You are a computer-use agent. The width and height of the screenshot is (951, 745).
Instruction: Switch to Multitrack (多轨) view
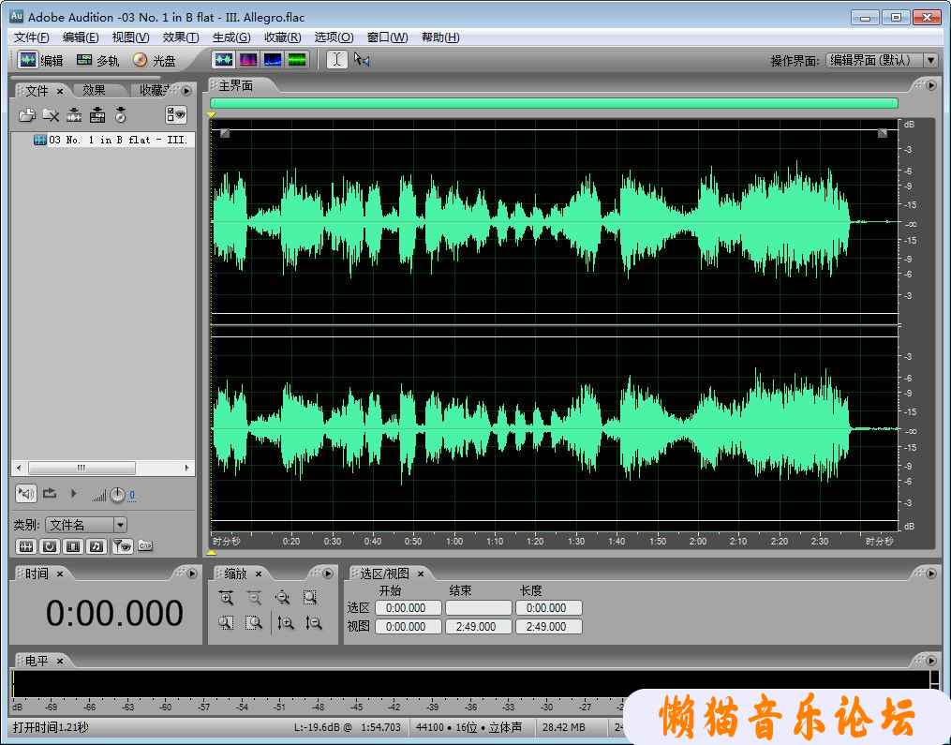pyautogui.click(x=97, y=60)
